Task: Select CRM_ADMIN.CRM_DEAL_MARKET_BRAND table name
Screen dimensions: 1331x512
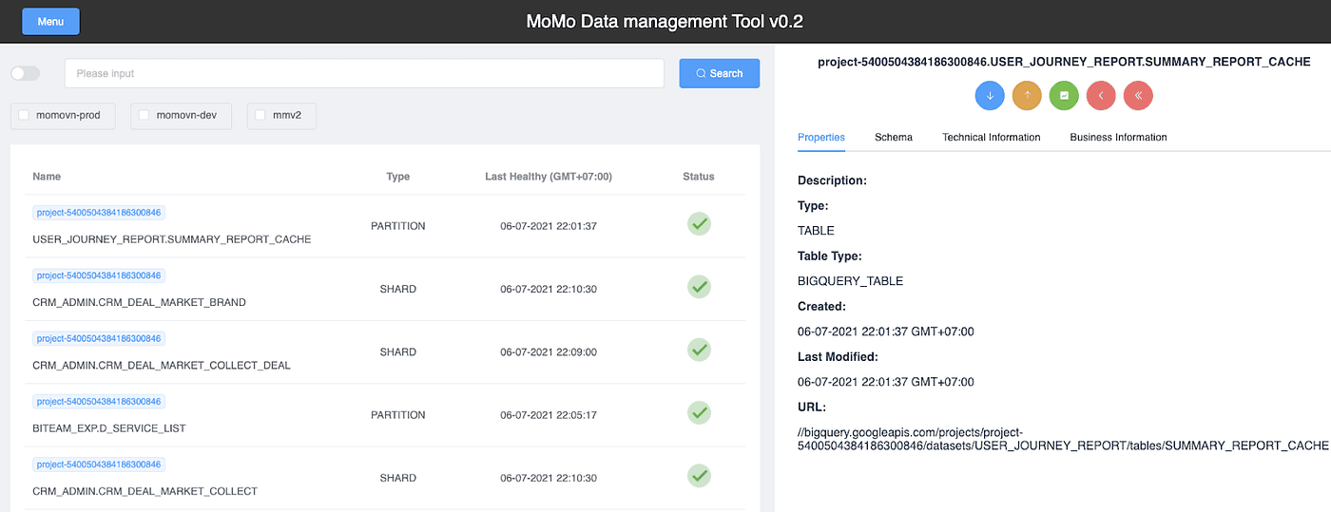Action: 139,302
